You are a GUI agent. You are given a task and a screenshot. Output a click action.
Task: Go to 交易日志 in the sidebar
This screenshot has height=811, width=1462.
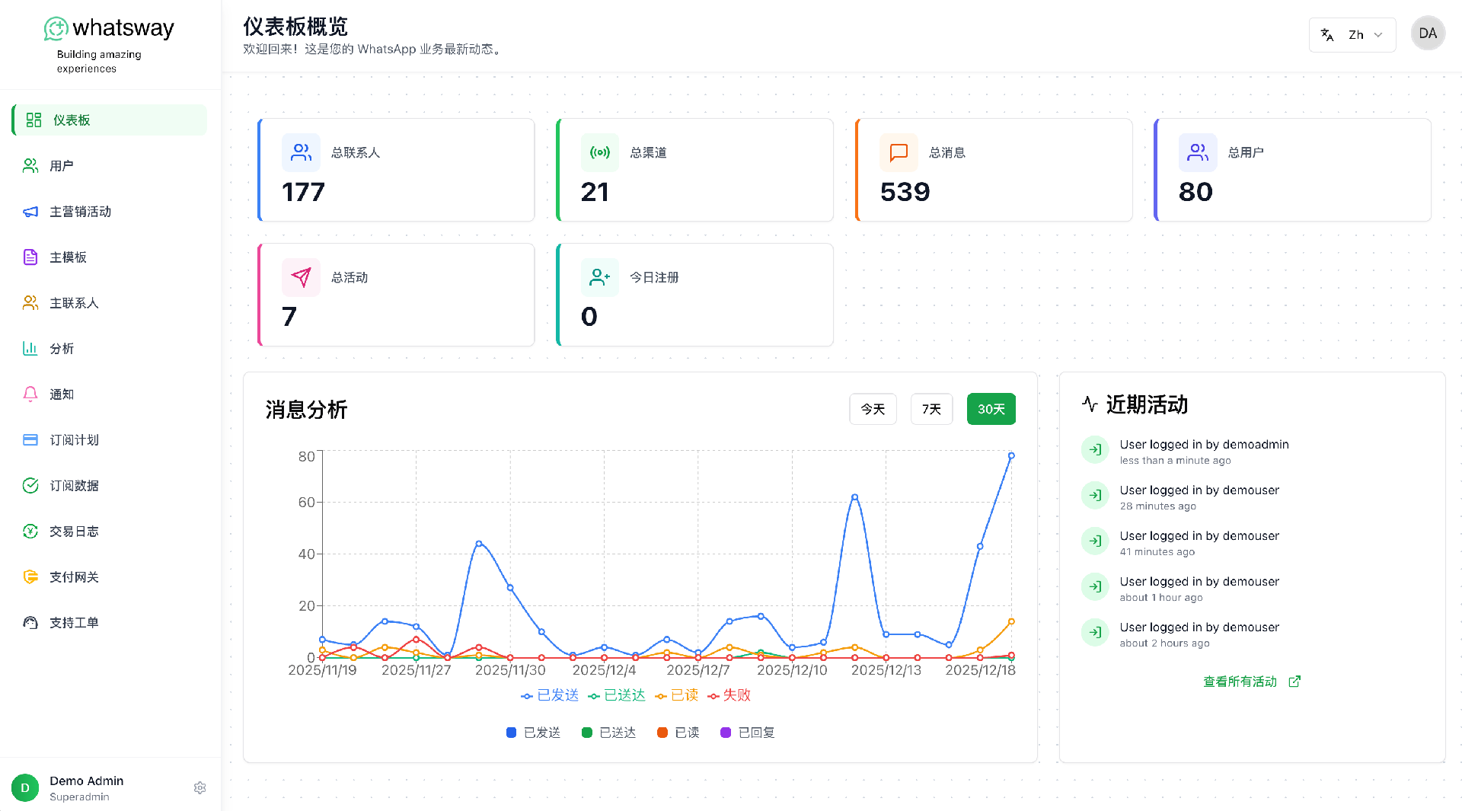click(74, 532)
